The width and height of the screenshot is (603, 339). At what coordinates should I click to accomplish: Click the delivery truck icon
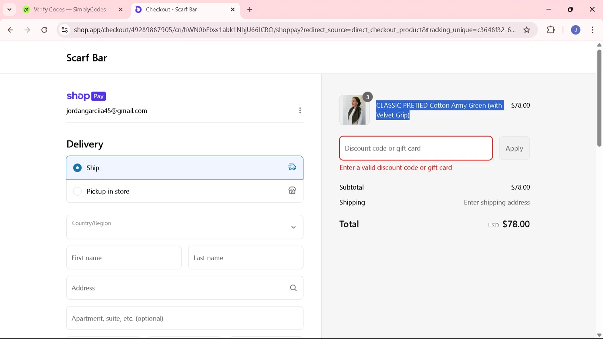coord(292,167)
